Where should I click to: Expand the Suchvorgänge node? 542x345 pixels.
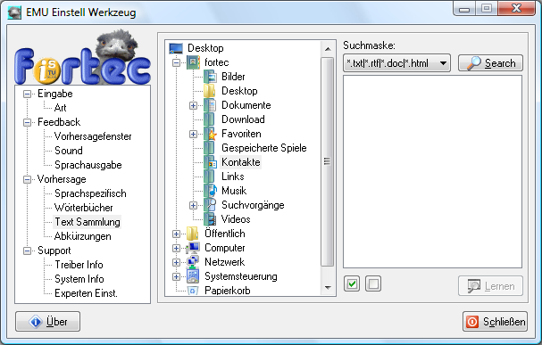[x=193, y=206]
